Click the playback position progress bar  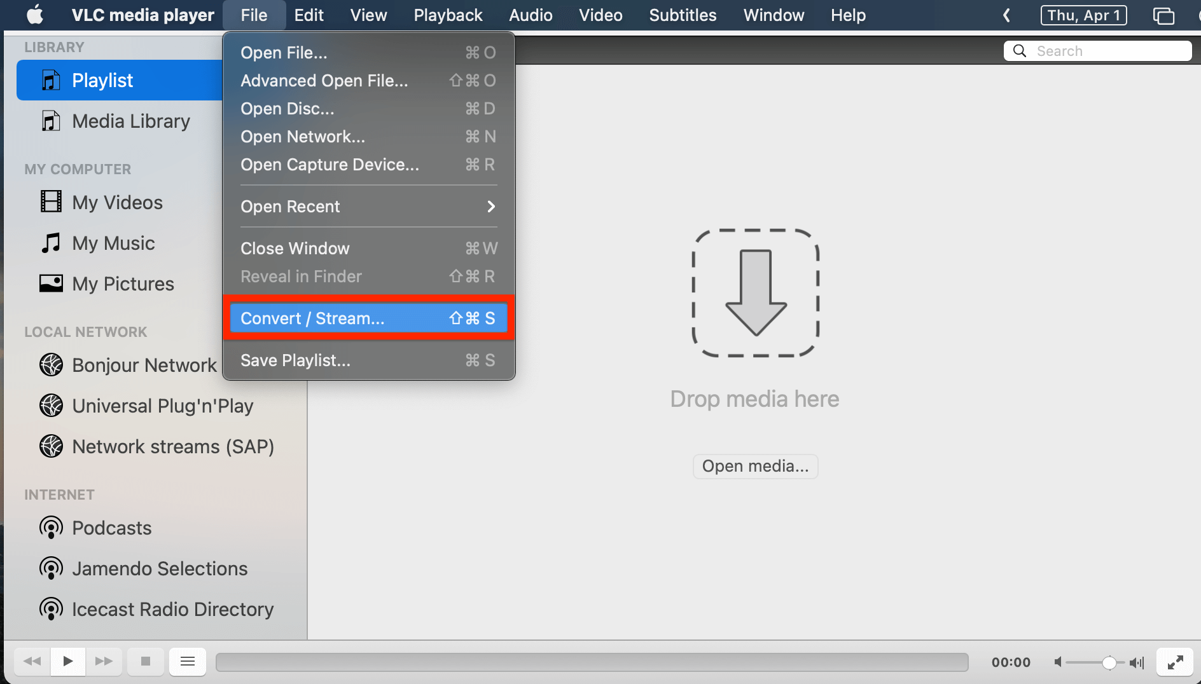592,662
